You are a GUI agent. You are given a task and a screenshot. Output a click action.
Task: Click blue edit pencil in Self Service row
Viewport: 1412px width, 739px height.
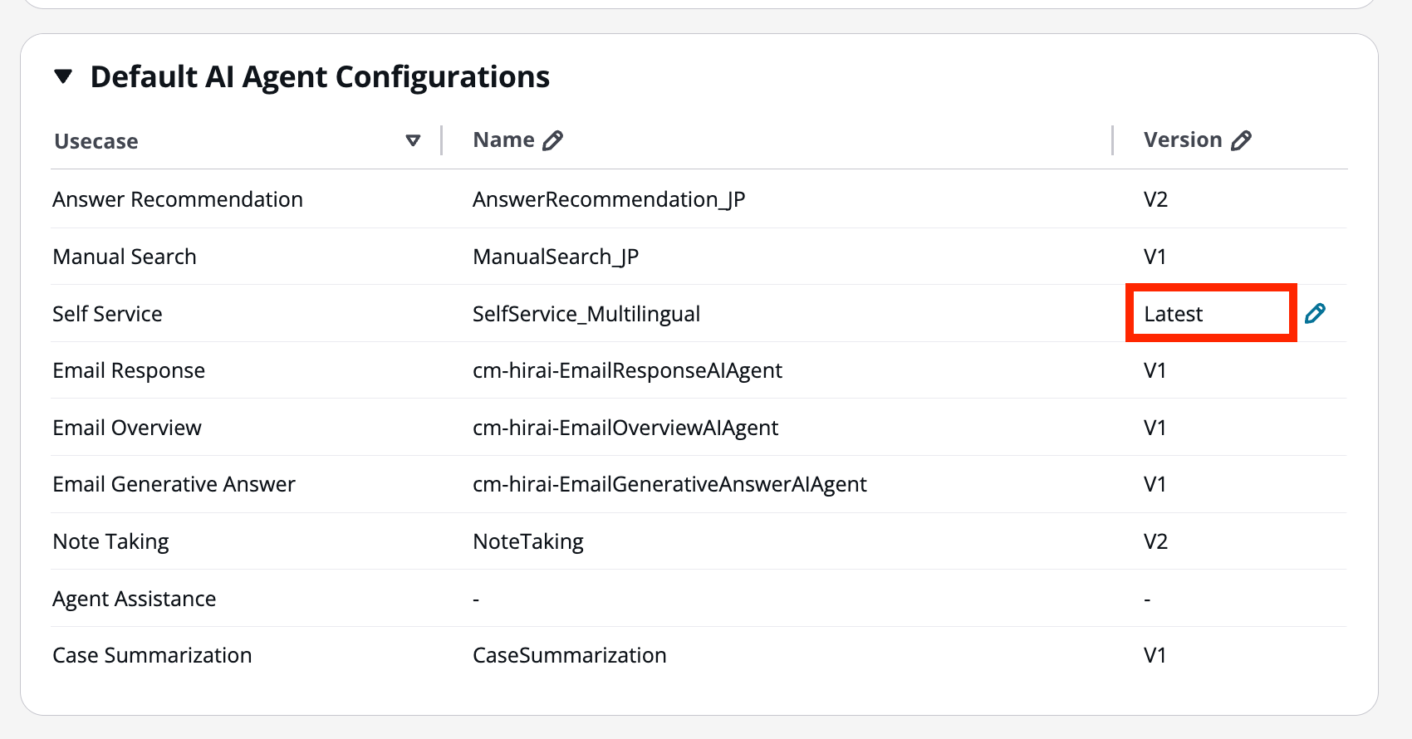click(x=1315, y=313)
